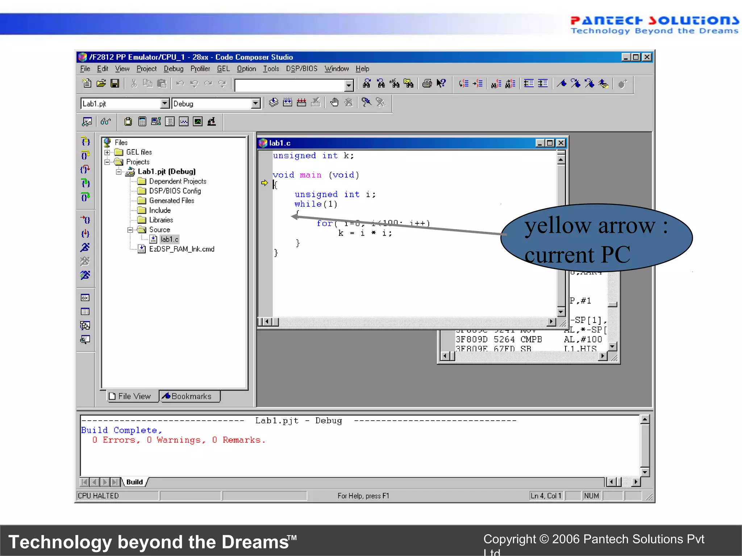Click the Print toolbar icon
742x556 pixels.
point(427,84)
